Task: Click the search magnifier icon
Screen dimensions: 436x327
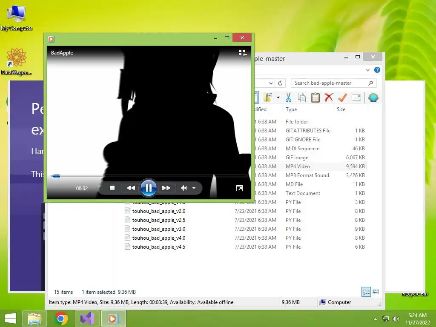Action: pos(370,83)
